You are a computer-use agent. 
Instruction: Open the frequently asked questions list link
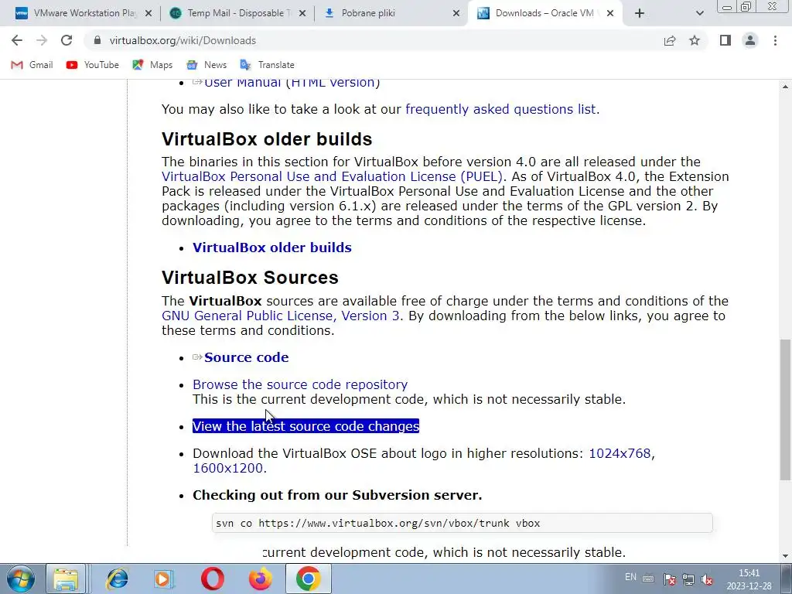tap(500, 109)
